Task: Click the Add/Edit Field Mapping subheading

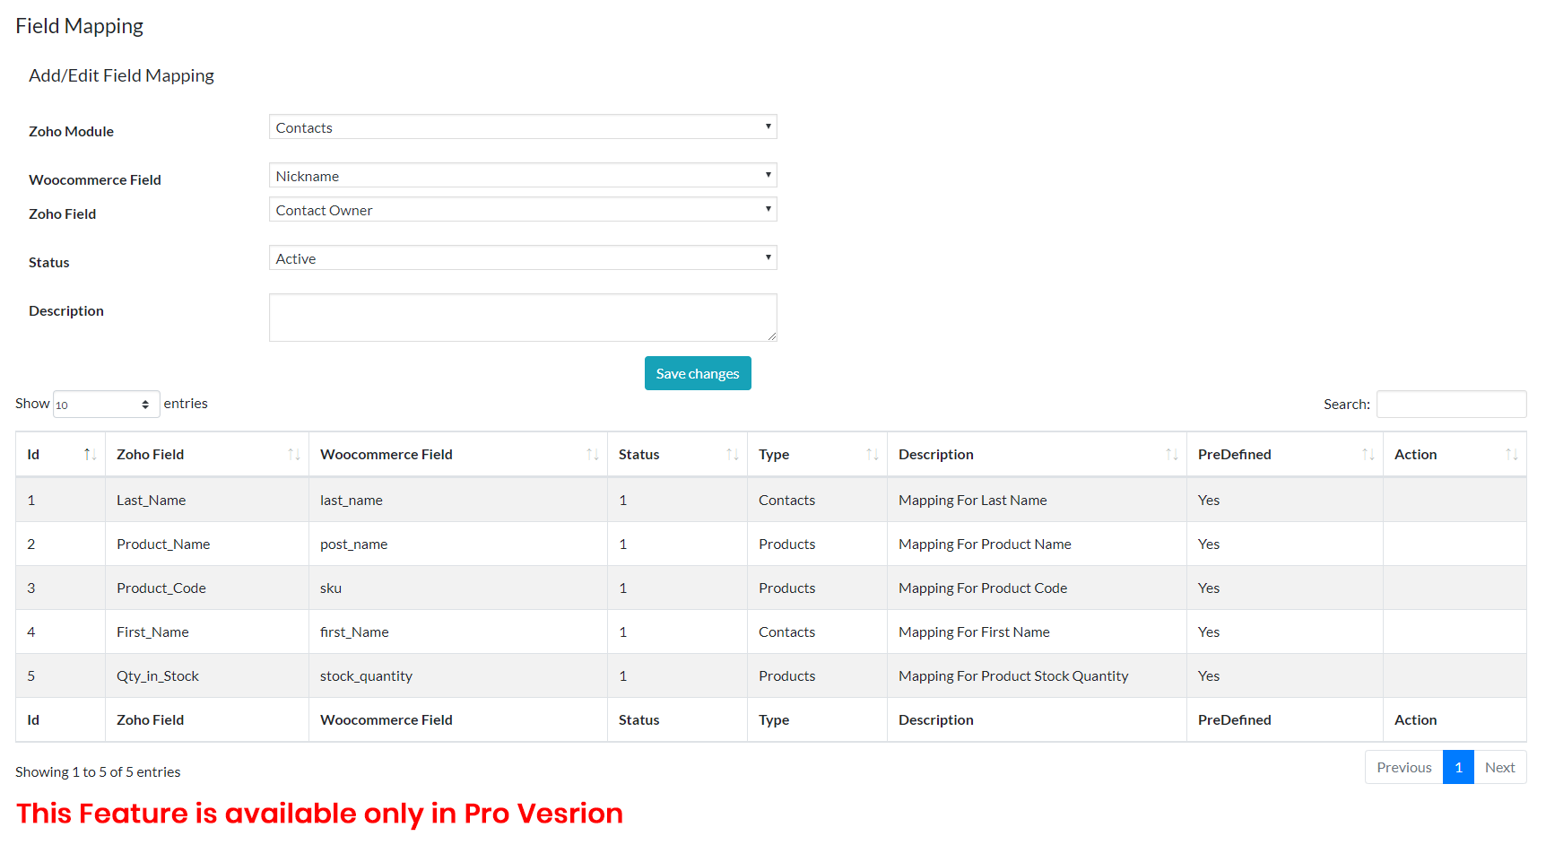Action: click(121, 76)
